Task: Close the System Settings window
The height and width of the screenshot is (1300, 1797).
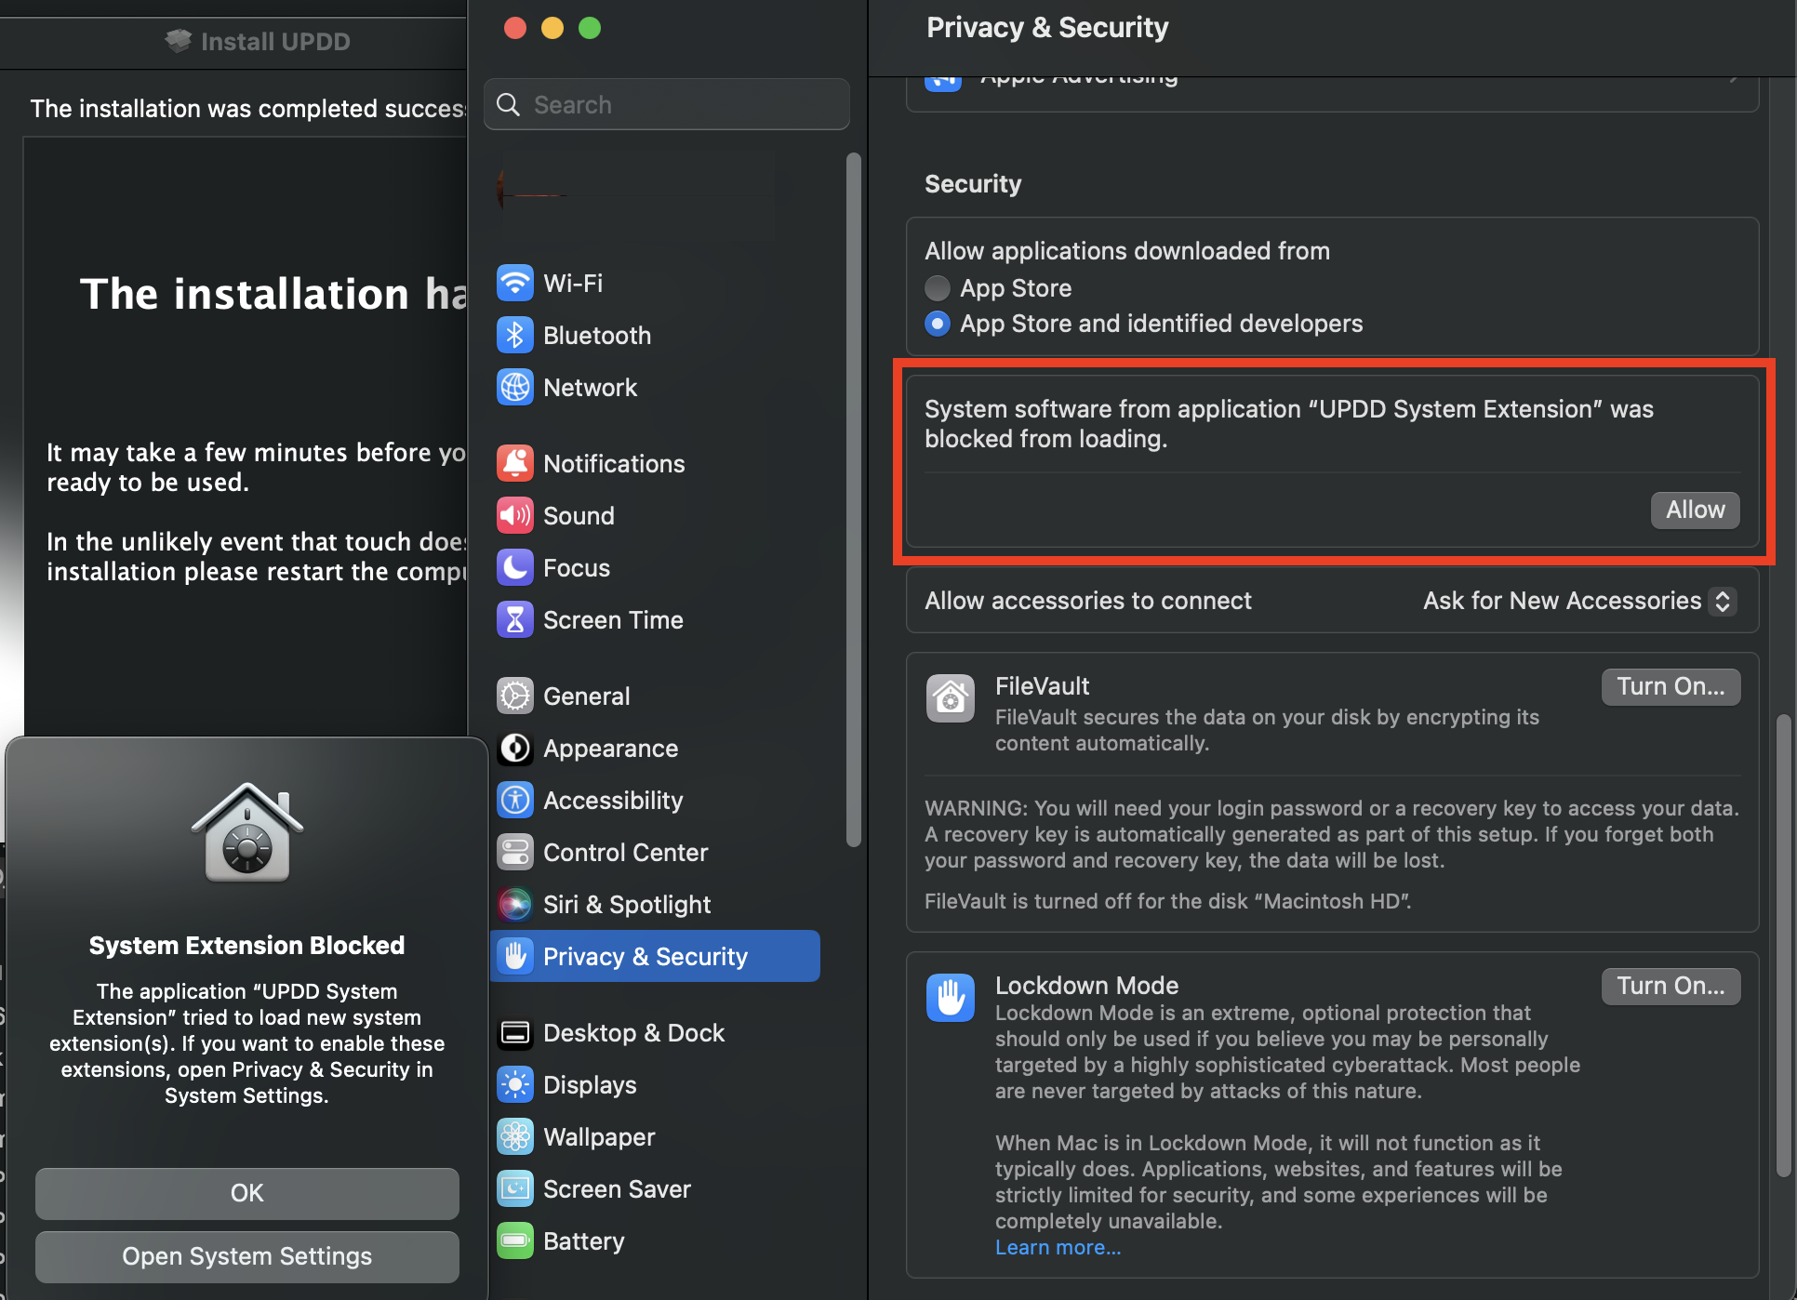Action: coord(514,28)
